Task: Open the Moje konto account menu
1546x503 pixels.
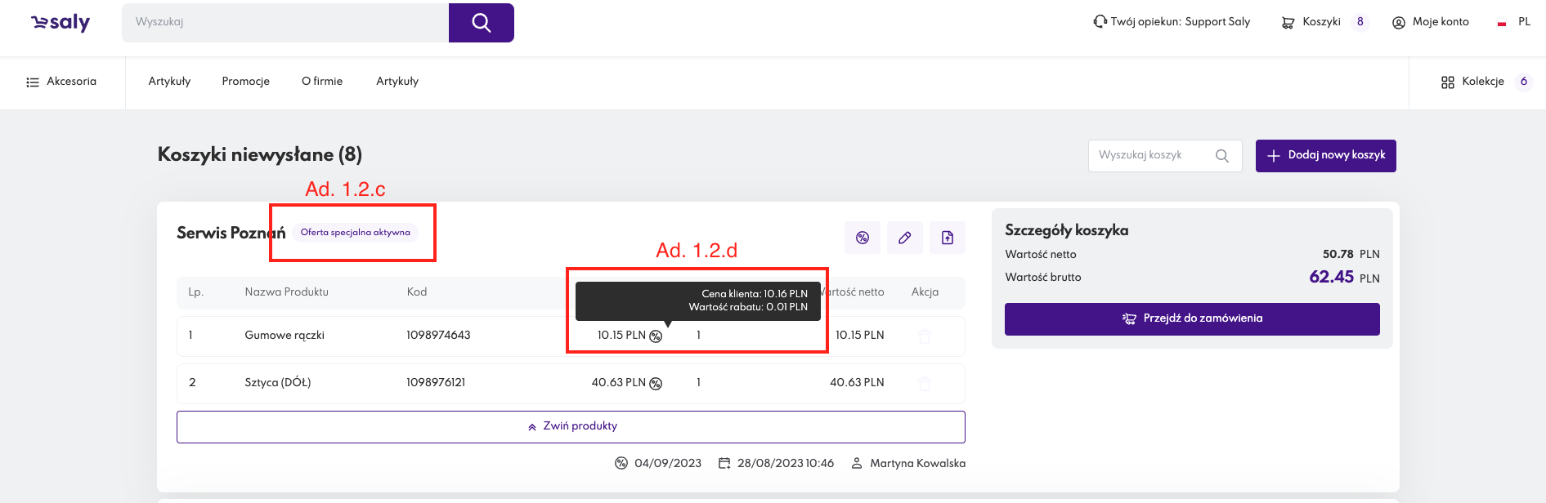Action: (x=1431, y=22)
